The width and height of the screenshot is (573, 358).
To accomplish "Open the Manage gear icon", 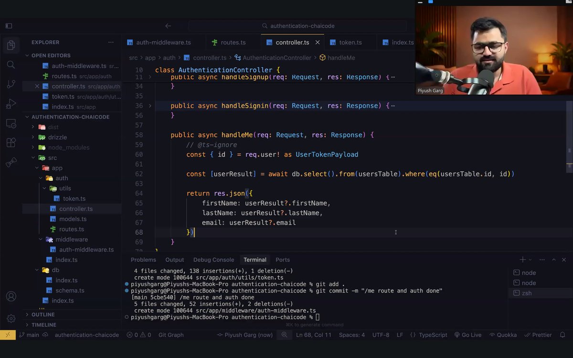I will click(11, 318).
